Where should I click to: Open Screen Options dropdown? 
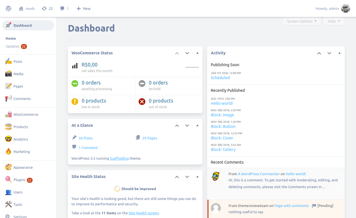coord(302,21)
